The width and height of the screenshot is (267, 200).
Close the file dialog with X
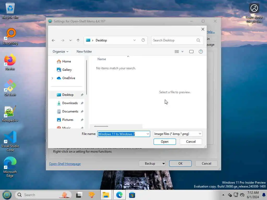pos(203,29)
